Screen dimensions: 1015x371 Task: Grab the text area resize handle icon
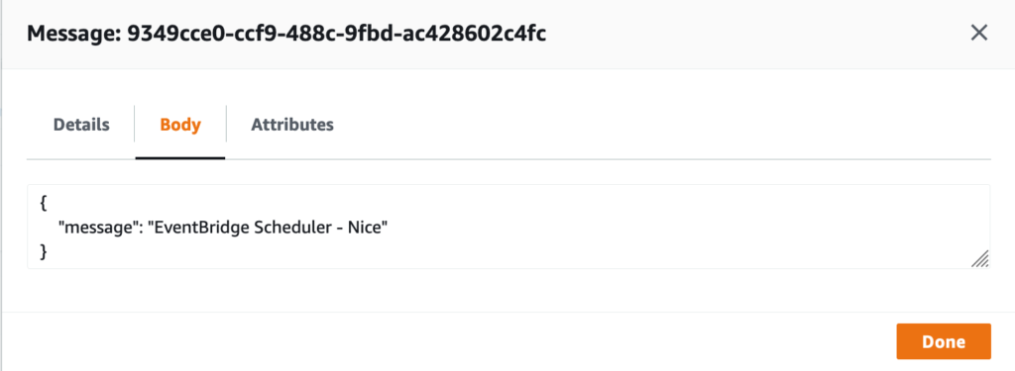[x=980, y=258]
